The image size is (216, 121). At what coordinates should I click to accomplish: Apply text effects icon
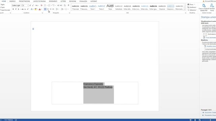31,9
